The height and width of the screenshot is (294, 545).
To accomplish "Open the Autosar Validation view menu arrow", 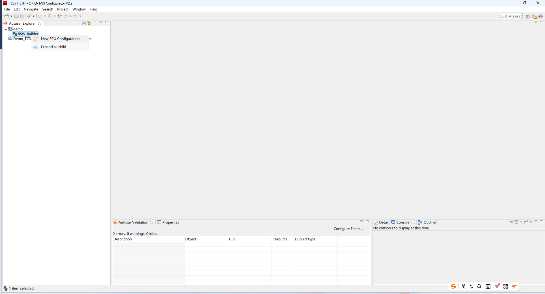I will (x=368, y=228).
